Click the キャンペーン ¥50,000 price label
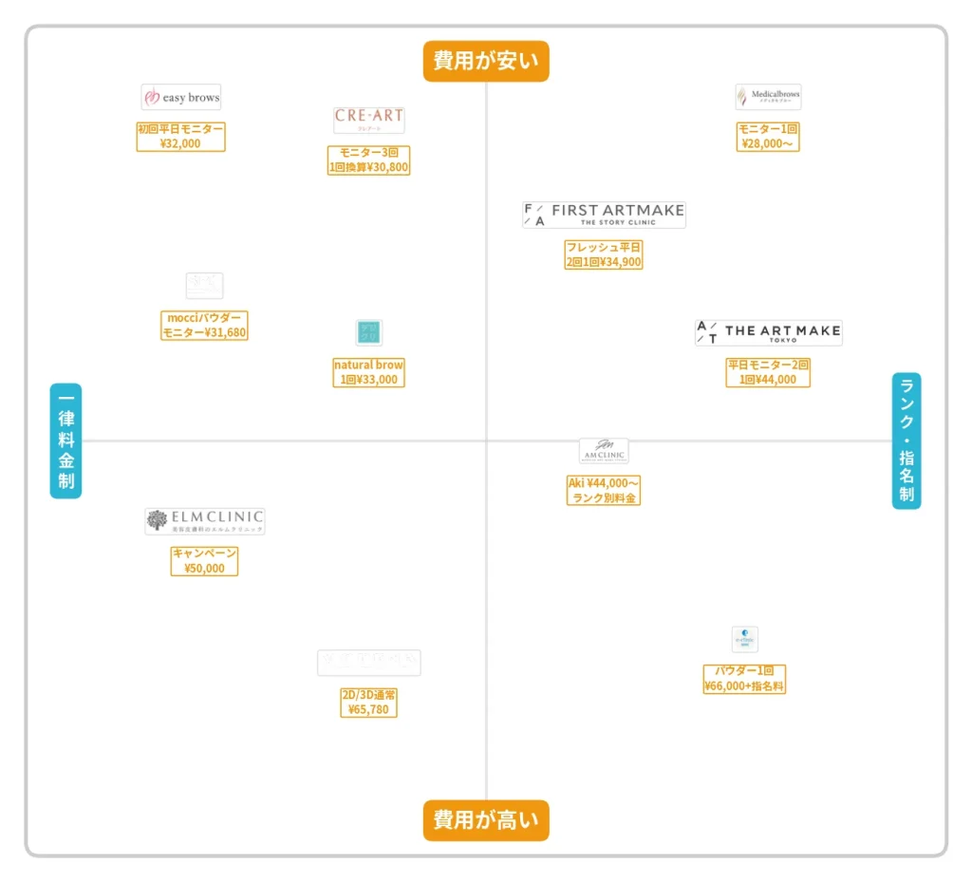This screenshot has height=882, width=972. click(205, 560)
